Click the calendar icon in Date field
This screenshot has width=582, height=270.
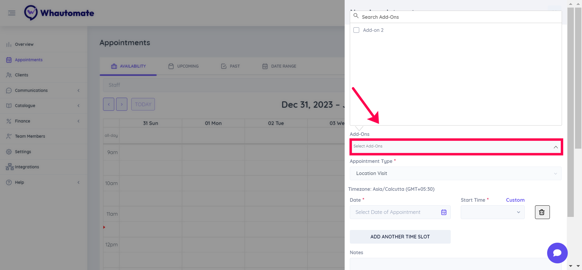tap(444, 212)
